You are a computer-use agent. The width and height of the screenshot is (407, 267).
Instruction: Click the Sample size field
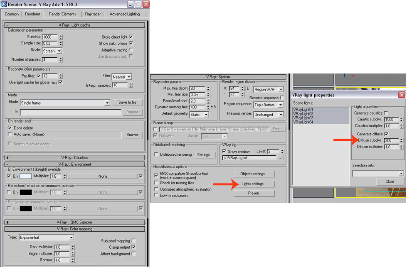point(49,44)
